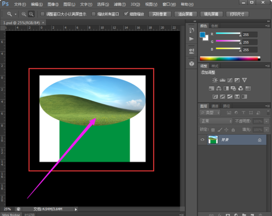The image size is (272, 216).
Task: Add a Hue/Saturation adjustment
Action: [x=212, y=88]
